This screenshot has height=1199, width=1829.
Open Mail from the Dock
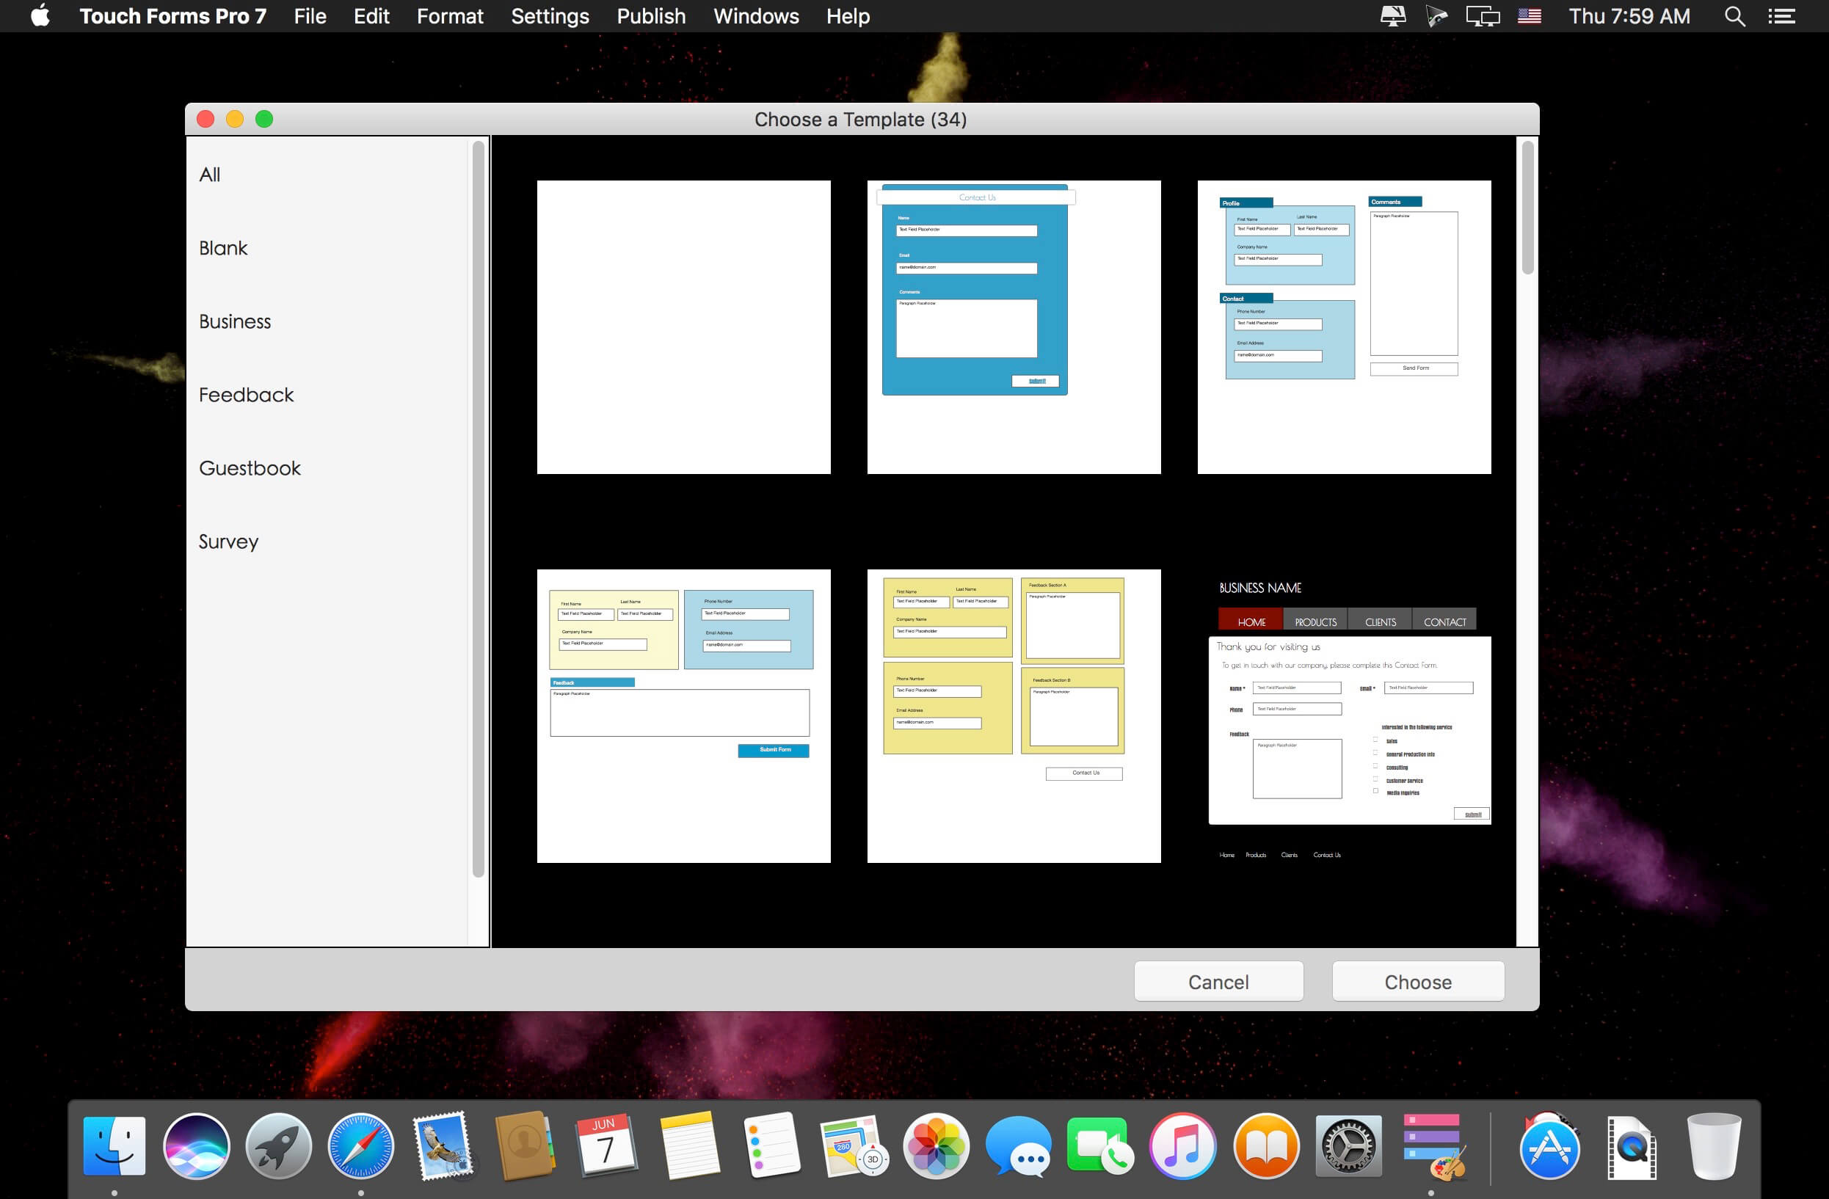click(x=444, y=1146)
